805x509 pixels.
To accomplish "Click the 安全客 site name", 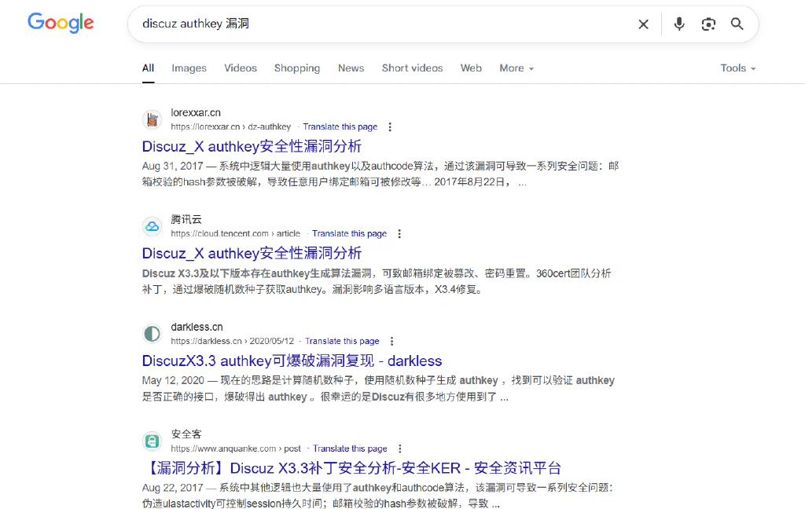I will tap(186, 434).
